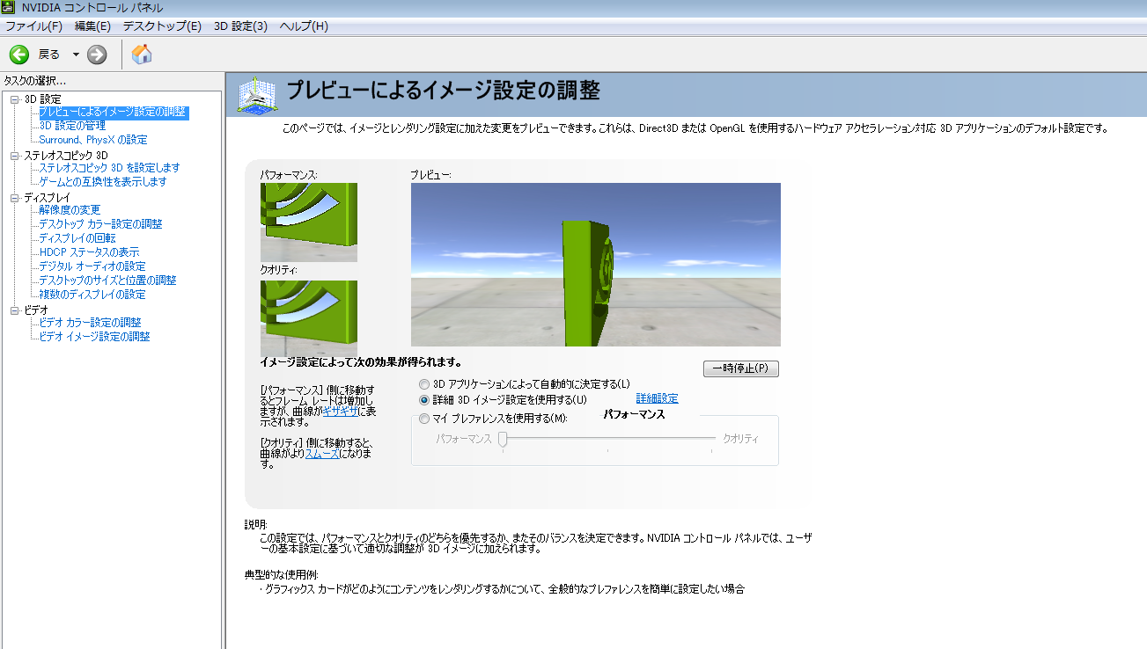Click the パフォーマンス label left of the slider
1147x649 pixels.
pyautogui.click(x=465, y=438)
